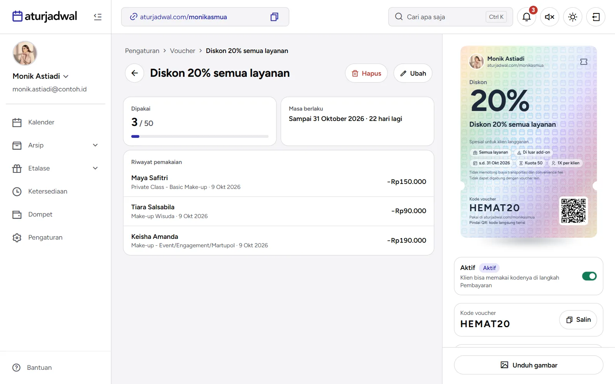Log out using the exit icon
This screenshot has width=615, height=384.
click(x=596, y=17)
